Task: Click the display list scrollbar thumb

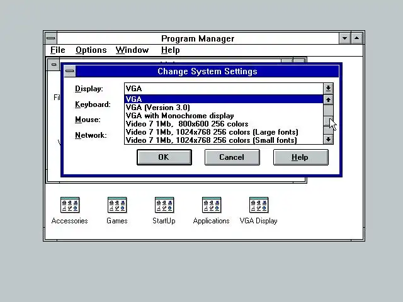Action: coord(328,121)
